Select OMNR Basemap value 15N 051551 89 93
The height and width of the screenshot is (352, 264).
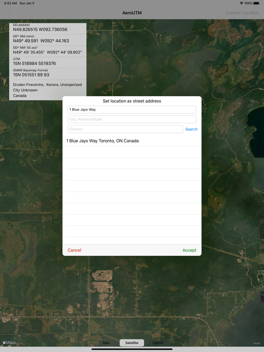(31, 75)
